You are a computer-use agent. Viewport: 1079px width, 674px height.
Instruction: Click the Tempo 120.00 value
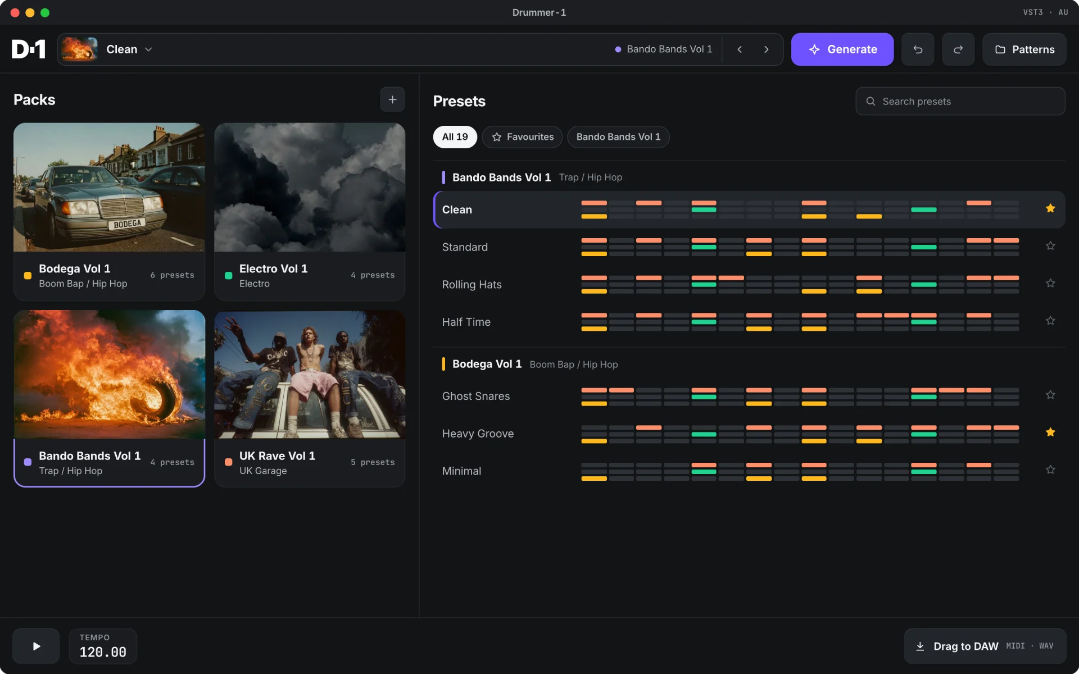tap(103, 652)
